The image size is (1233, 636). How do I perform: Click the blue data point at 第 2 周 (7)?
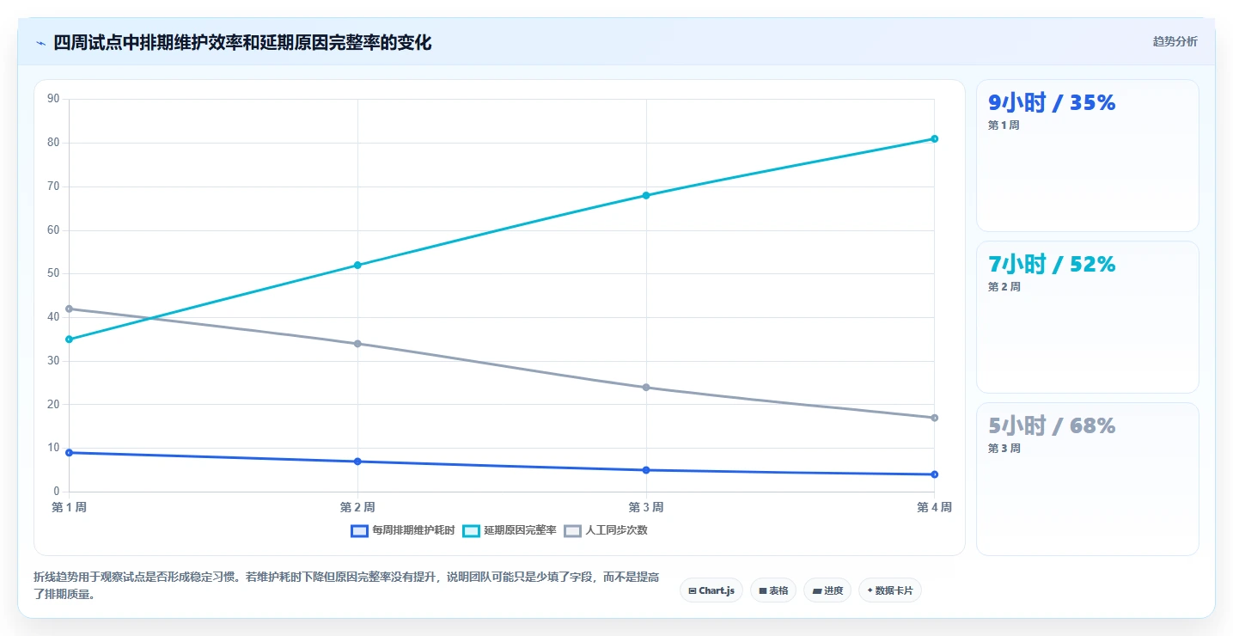tap(357, 462)
